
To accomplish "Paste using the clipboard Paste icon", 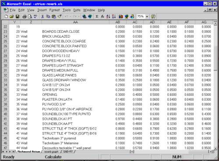I will [x=54, y=17].
